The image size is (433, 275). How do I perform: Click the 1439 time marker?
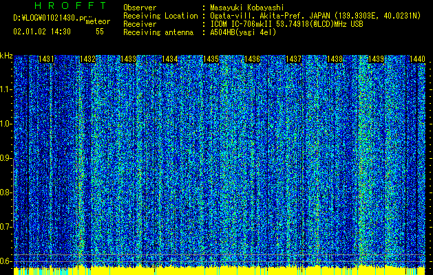click(x=376, y=59)
